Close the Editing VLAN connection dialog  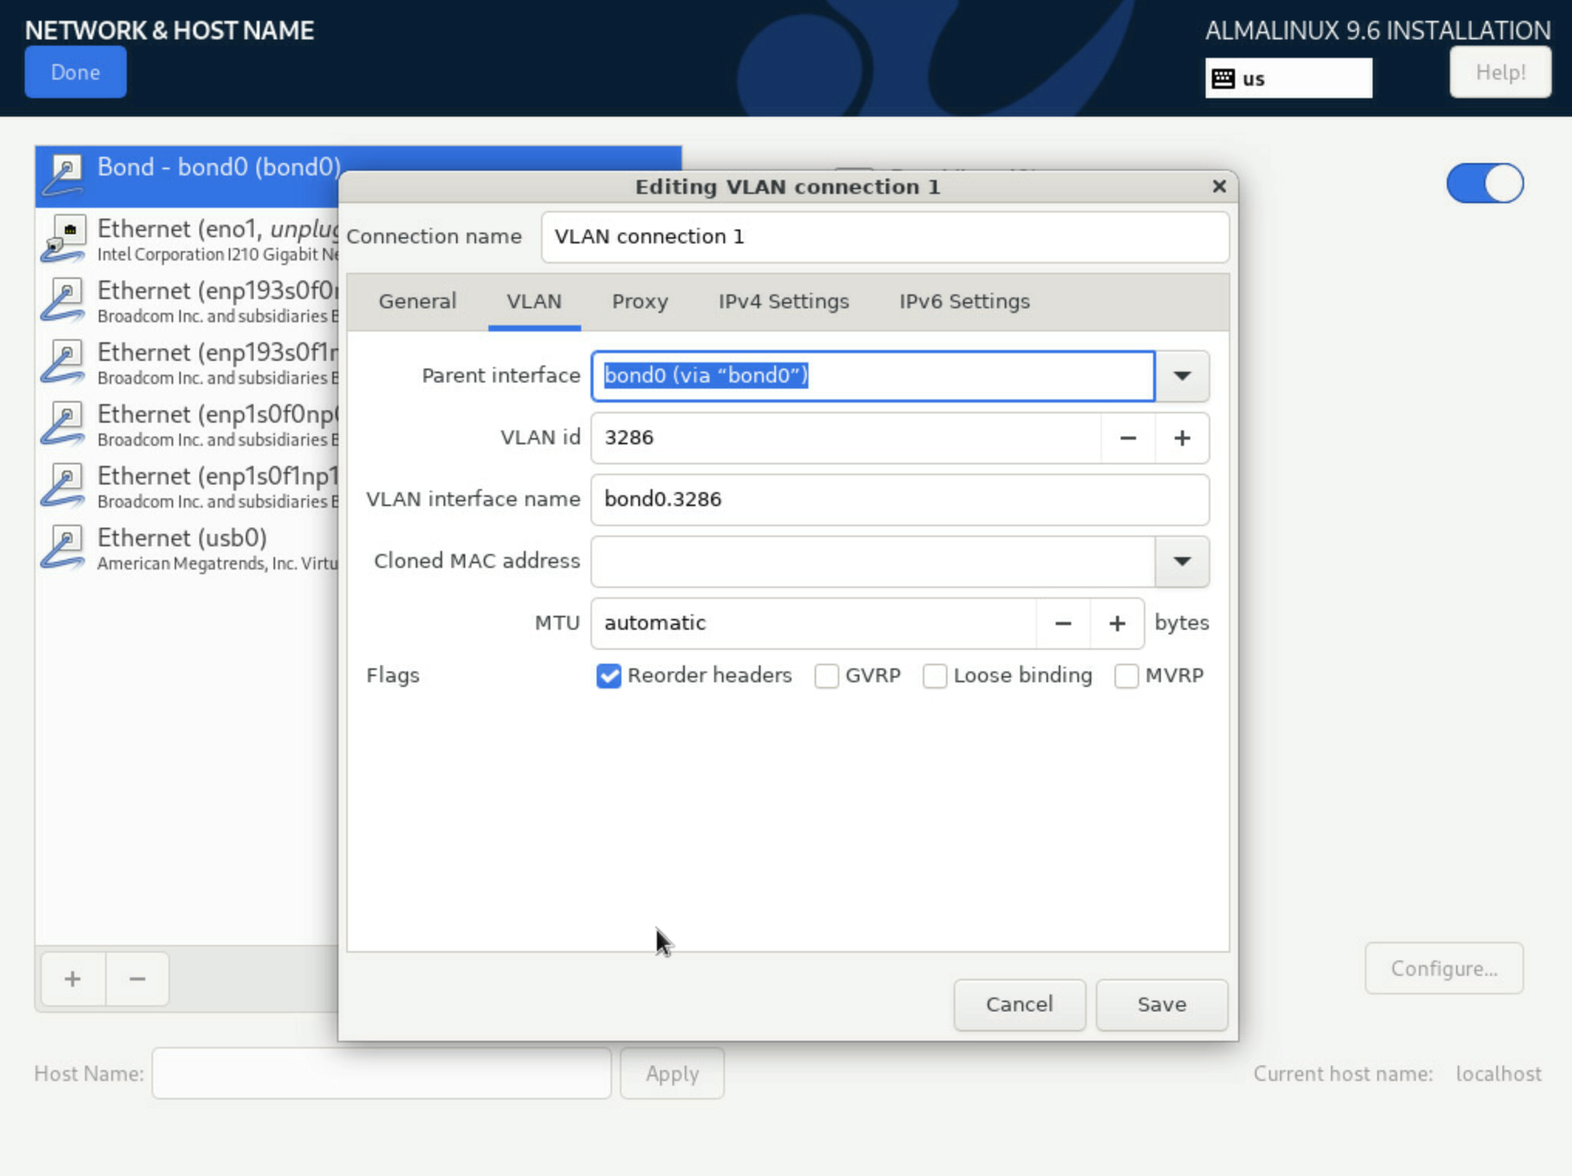click(x=1219, y=186)
